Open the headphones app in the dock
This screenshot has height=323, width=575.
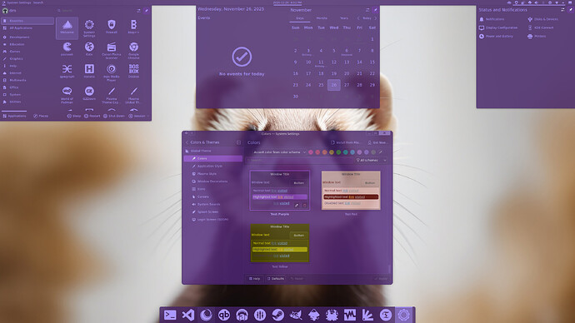click(242, 315)
